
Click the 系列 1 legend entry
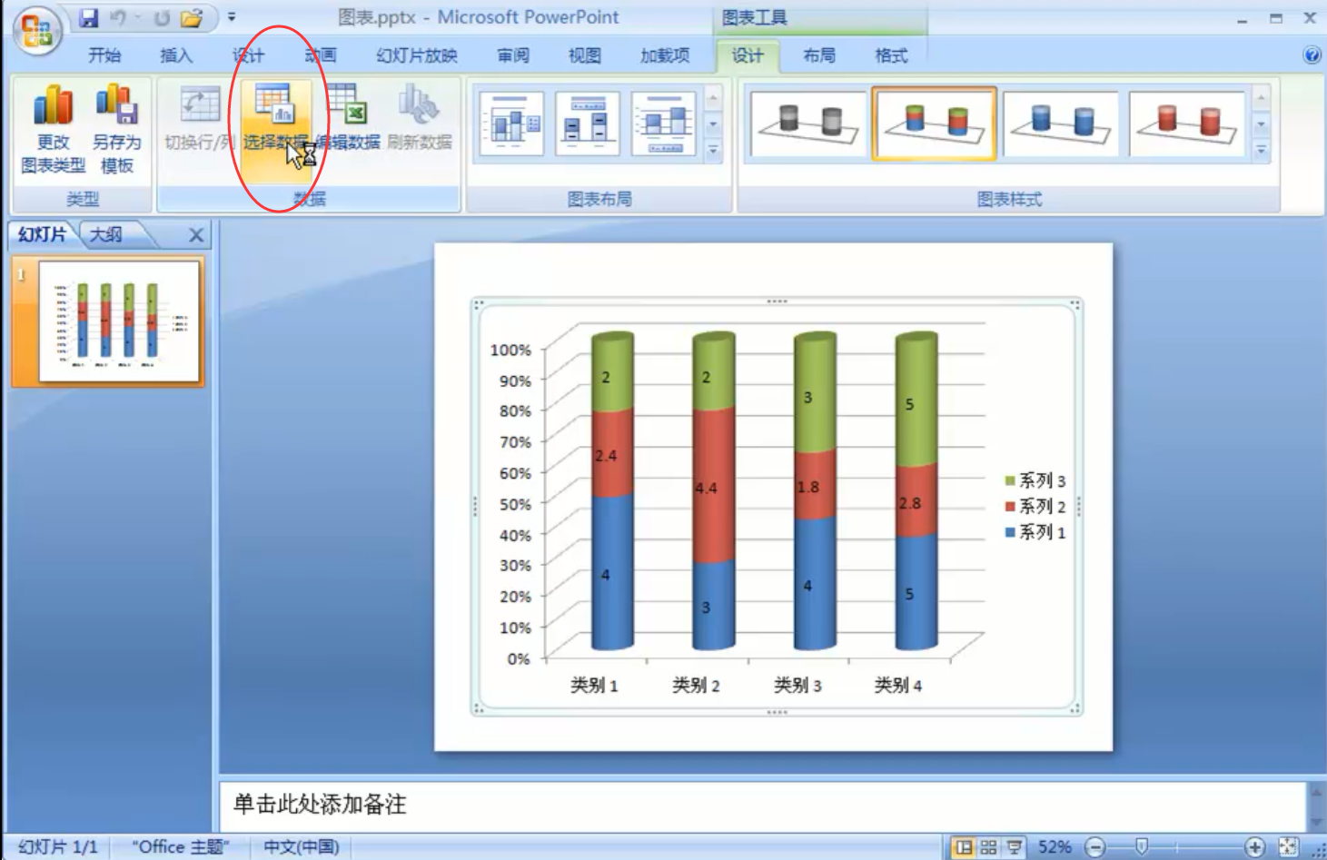pyautogui.click(x=1035, y=532)
